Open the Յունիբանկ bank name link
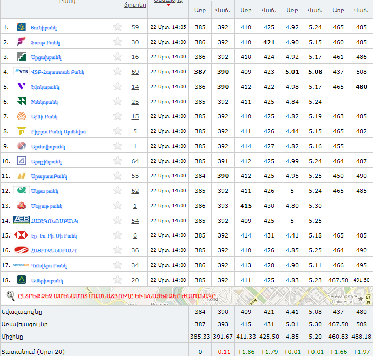 [44, 28]
